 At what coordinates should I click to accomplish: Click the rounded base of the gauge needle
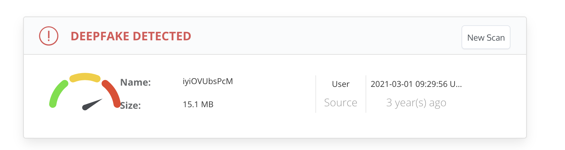85,107
